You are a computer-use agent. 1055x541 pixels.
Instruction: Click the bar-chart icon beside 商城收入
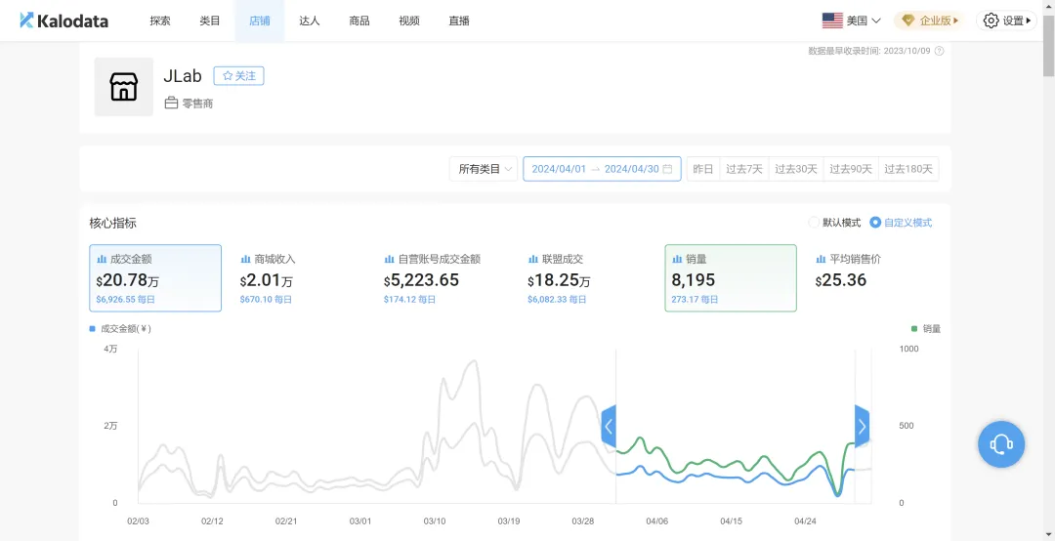pyautogui.click(x=245, y=259)
